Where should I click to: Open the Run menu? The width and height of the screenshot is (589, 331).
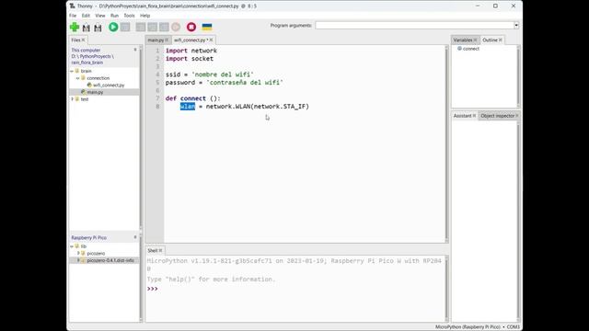(x=114, y=16)
